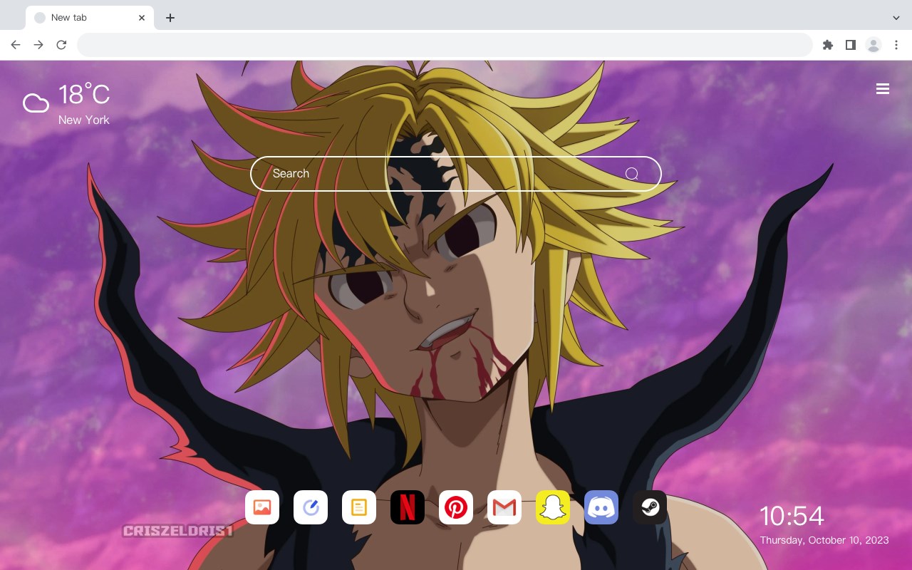
Task: Launch the Steam shortcut
Action: coord(650,507)
